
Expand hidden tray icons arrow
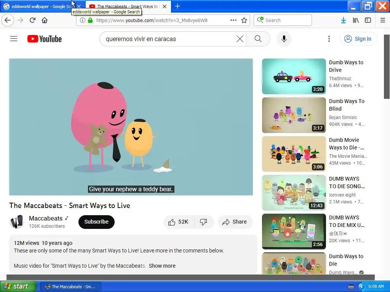click(361, 287)
